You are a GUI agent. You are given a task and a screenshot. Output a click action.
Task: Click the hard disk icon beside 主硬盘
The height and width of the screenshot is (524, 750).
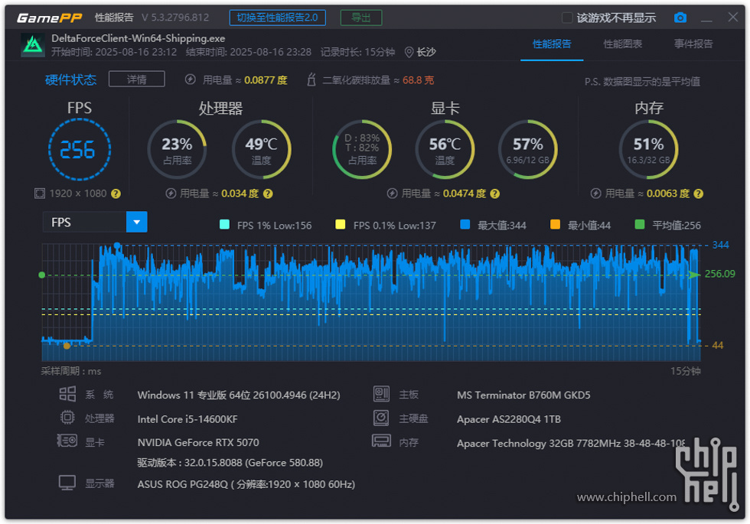(x=381, y=418)
